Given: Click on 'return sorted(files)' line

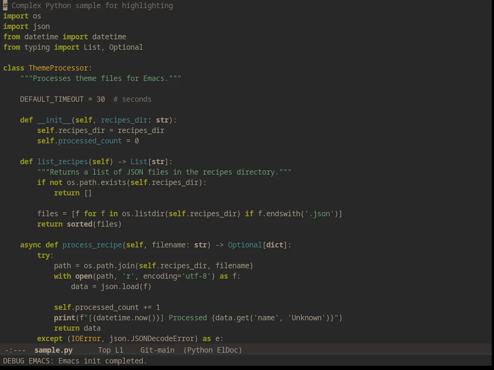Looking at the screenshot, I should [x=79, y=224].
